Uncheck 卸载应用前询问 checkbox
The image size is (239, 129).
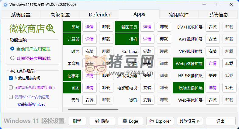[11, 78]
